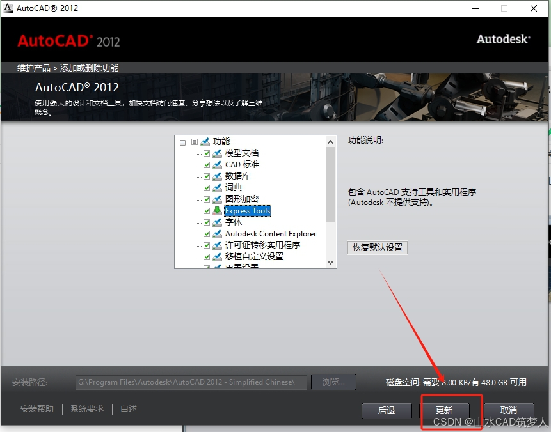Close the AutoCAD 2012 installer window

click(x=534, y=8)
